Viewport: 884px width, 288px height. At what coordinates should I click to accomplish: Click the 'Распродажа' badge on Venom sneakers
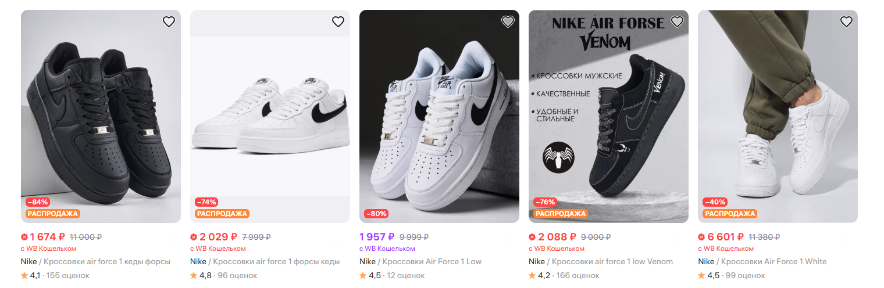(560, 214)
